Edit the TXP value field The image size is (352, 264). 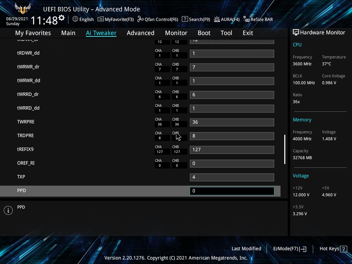pos(232,177)
